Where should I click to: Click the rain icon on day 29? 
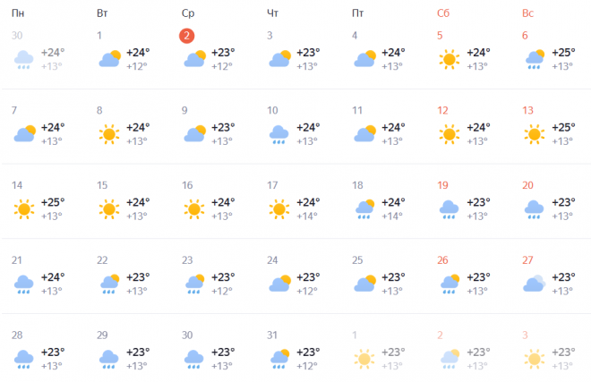(x=109, y=359)
